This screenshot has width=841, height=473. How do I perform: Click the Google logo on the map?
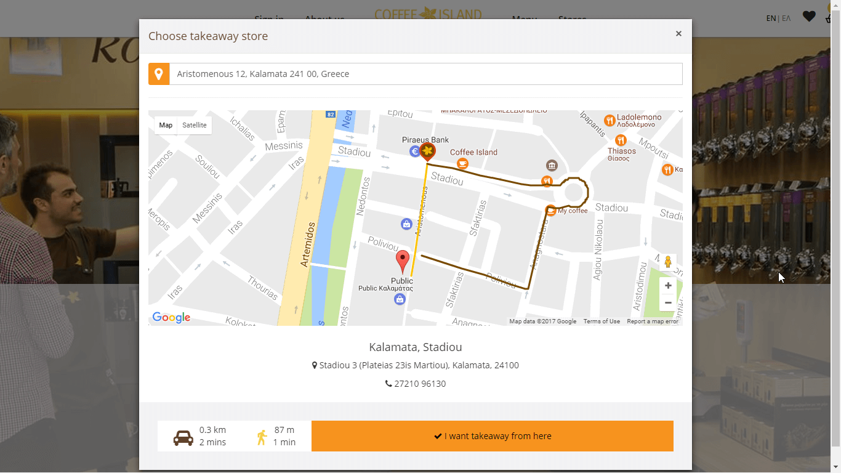coord(171,318)
